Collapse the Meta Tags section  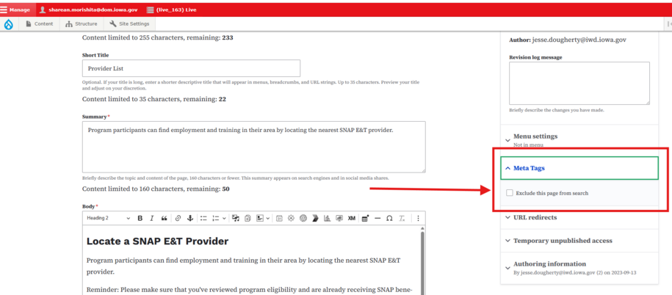click(x=529, y=168)
